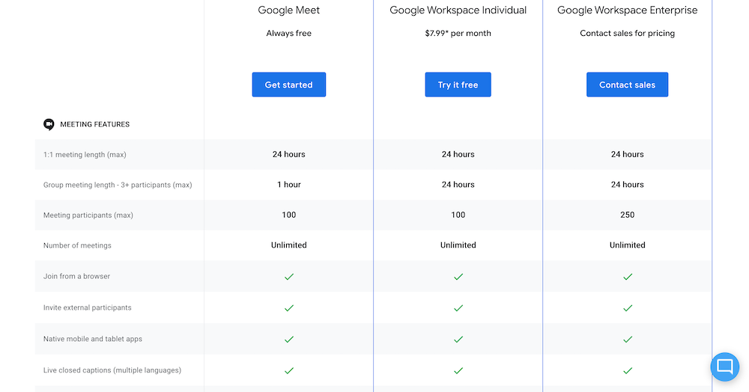Click Google Meet Unlimited meetings value
The height and width of the screenshot is (392, 749).
[x=289, y=245]
